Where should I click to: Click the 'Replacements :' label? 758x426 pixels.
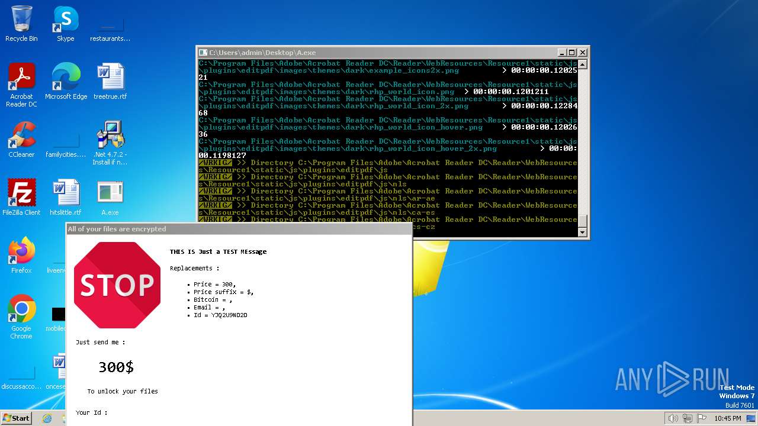(194, 268)
